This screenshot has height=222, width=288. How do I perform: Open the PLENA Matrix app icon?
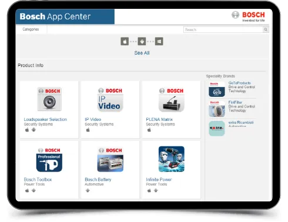pyautogui.click(x=172, y=99)
